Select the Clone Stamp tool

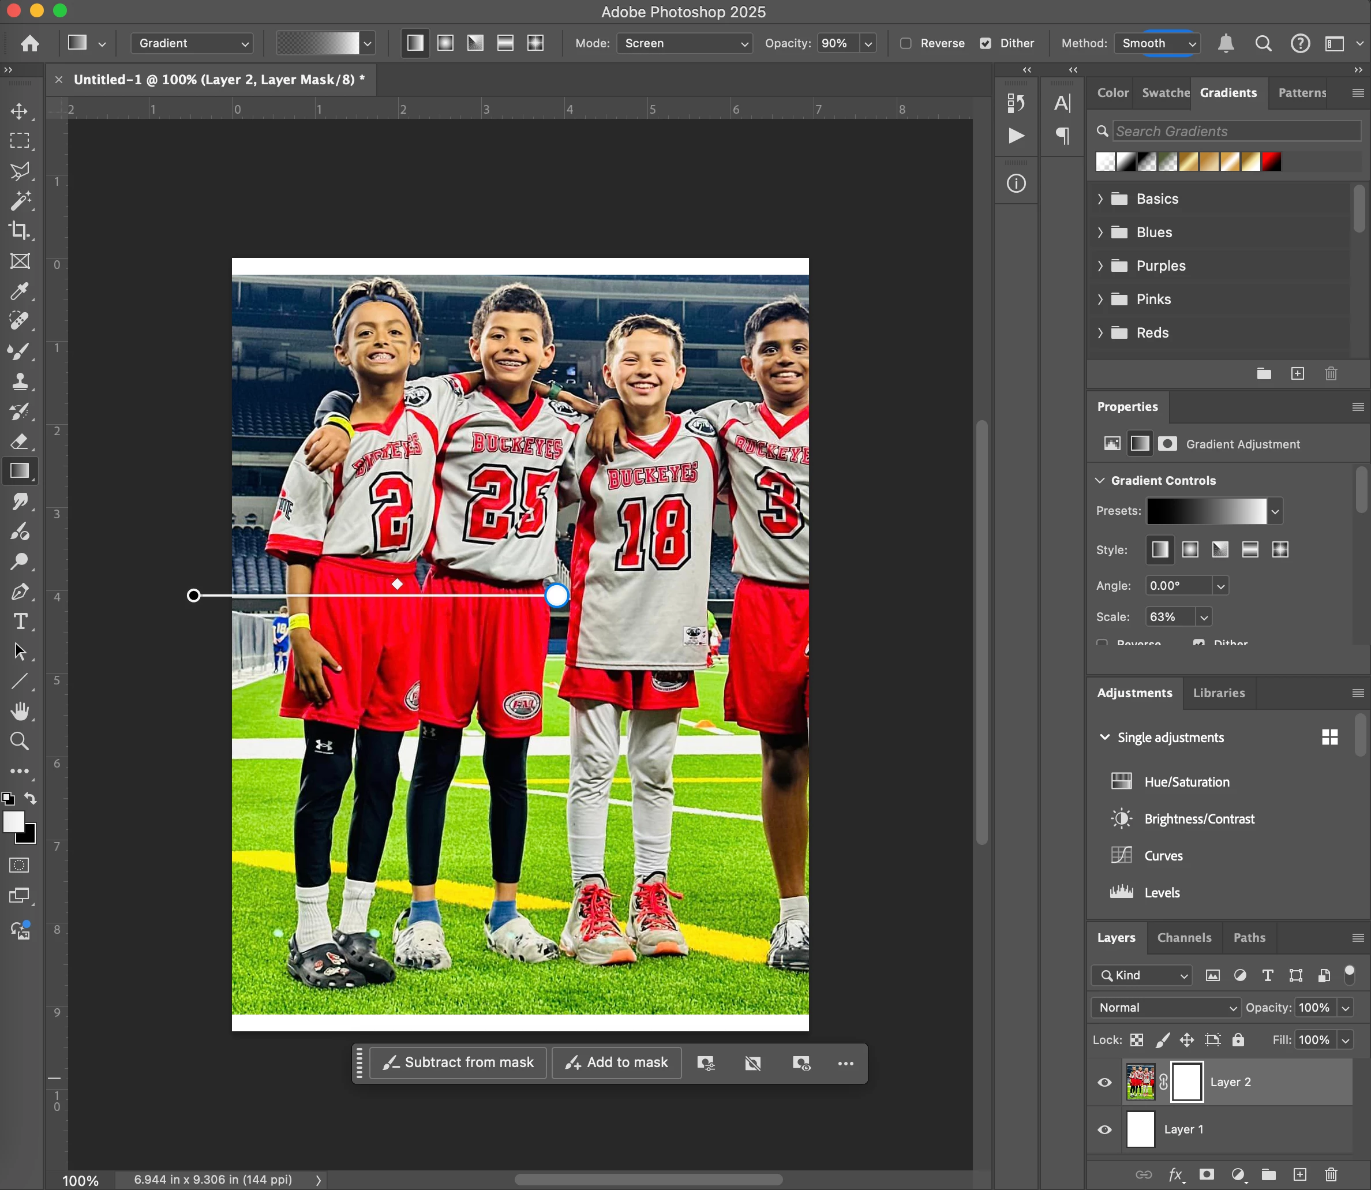[19, 381]
